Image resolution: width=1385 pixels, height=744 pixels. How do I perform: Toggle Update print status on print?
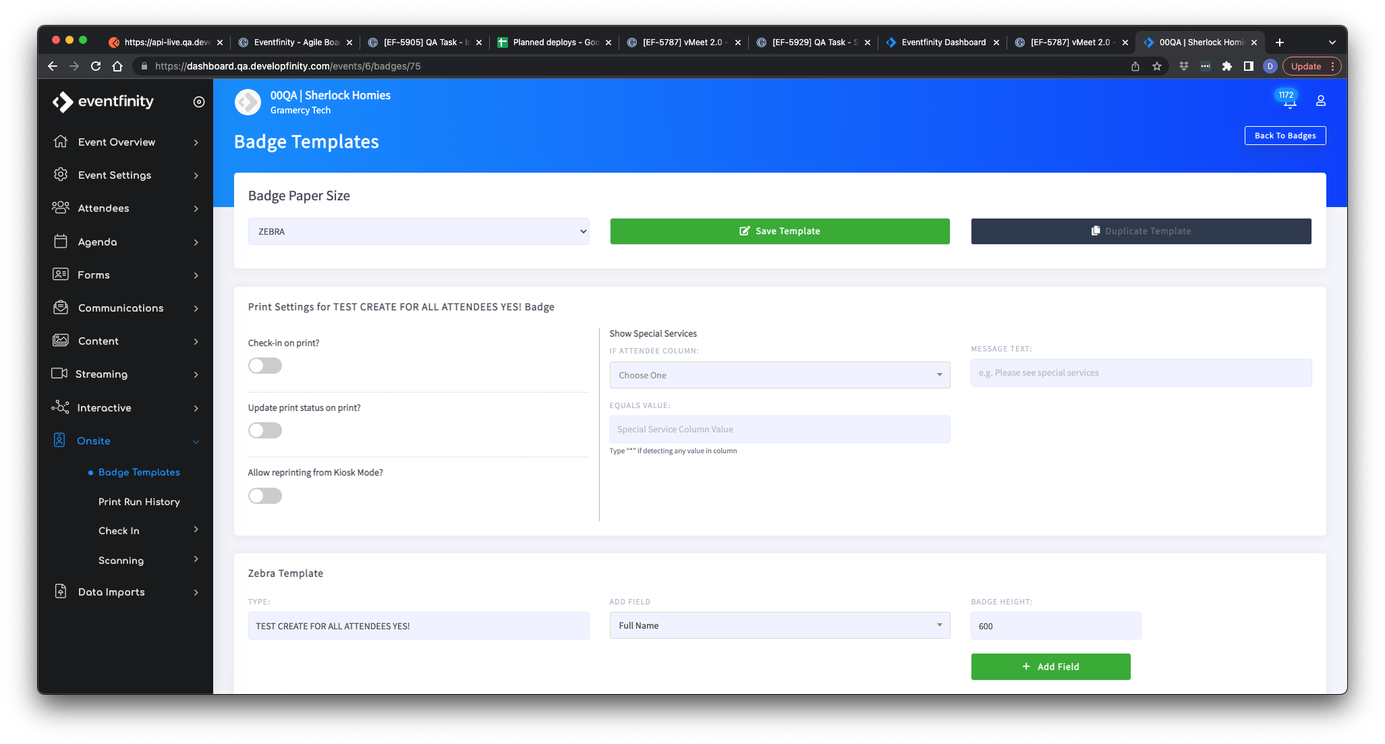(x=264, y=430)
